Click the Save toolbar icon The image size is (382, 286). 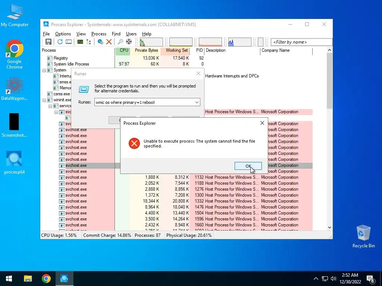(x=48, y=42)
